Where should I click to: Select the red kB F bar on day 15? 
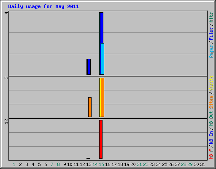(101, 139)
